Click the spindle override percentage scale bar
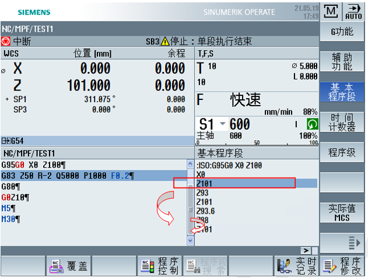This screenshot has width=368, height=278. click(257, 143)
